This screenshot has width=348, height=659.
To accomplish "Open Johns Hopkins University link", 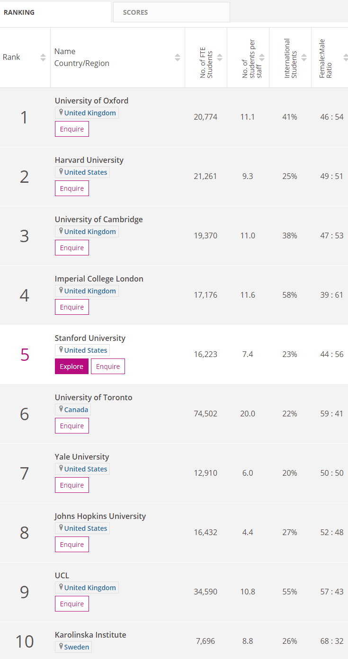I will [100, 516].
